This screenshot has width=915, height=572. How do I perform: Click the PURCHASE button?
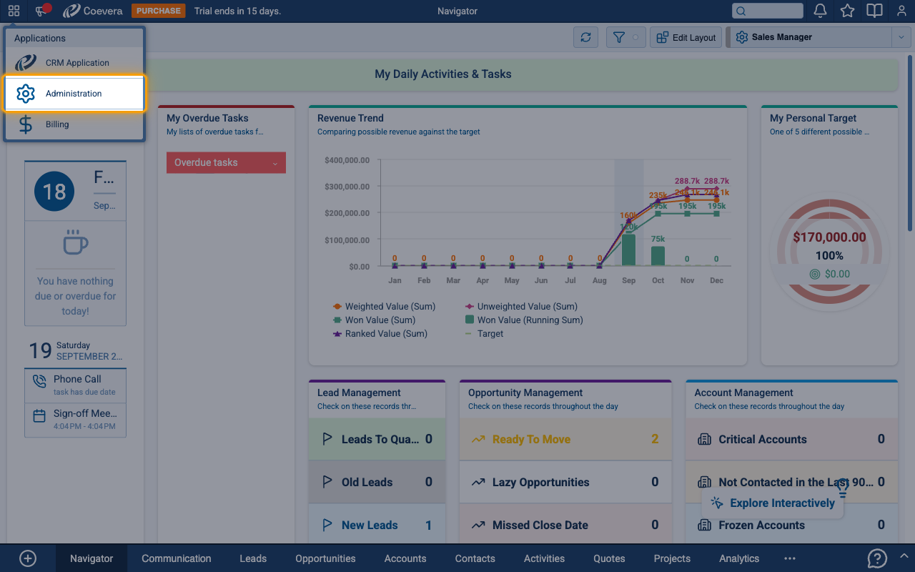[x=159, y=11]
